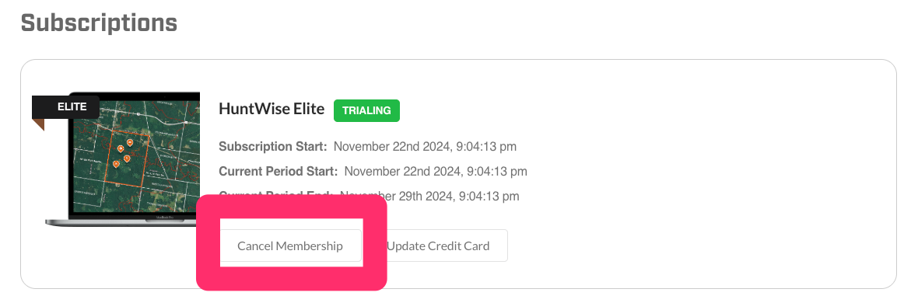Image resolution: width=904 pixels, height=296 pixels.
Task: Select the Current Period Start label
Action: pos(278,171)
